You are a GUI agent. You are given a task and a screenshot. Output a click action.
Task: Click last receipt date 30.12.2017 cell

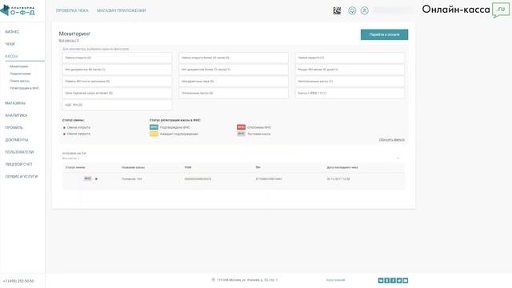pos(338,179)
